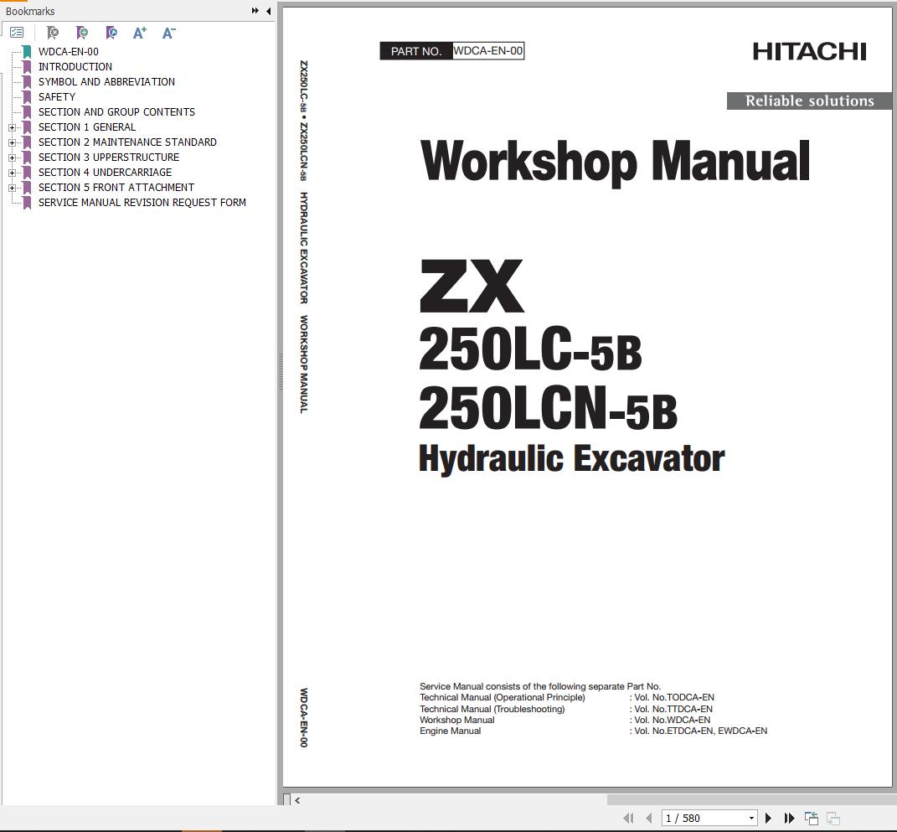This screenshot has width=897, height=832.
Task: Click the HITACHI logo on the cover
Action: click(x=809, y=51)
